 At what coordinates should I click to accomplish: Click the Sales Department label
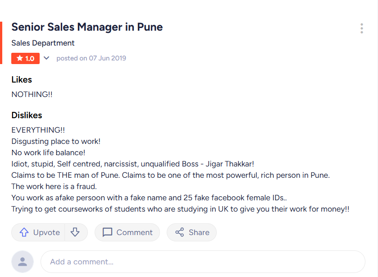click(x=43, y=43)
